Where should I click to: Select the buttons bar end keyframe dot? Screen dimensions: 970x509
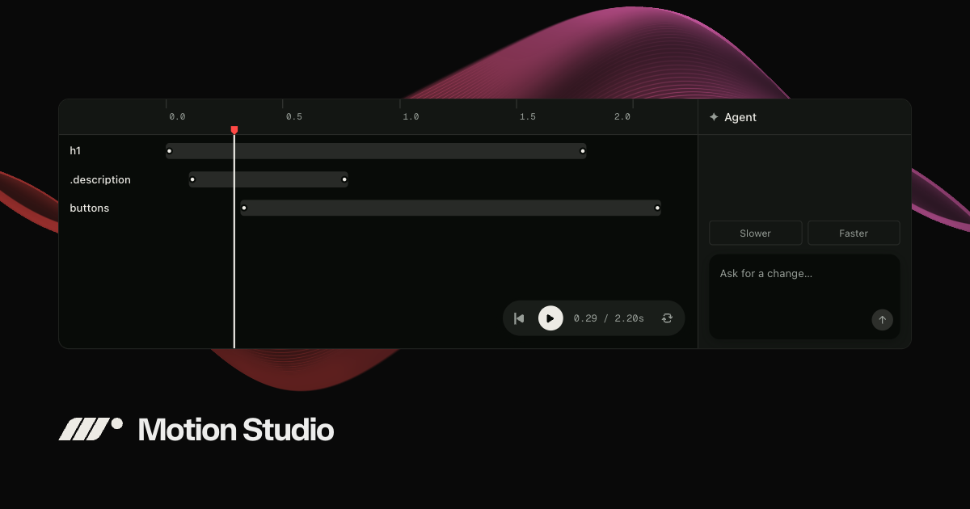pos(657,208)
